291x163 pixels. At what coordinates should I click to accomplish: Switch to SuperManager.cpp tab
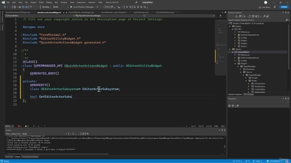[141, 12]
